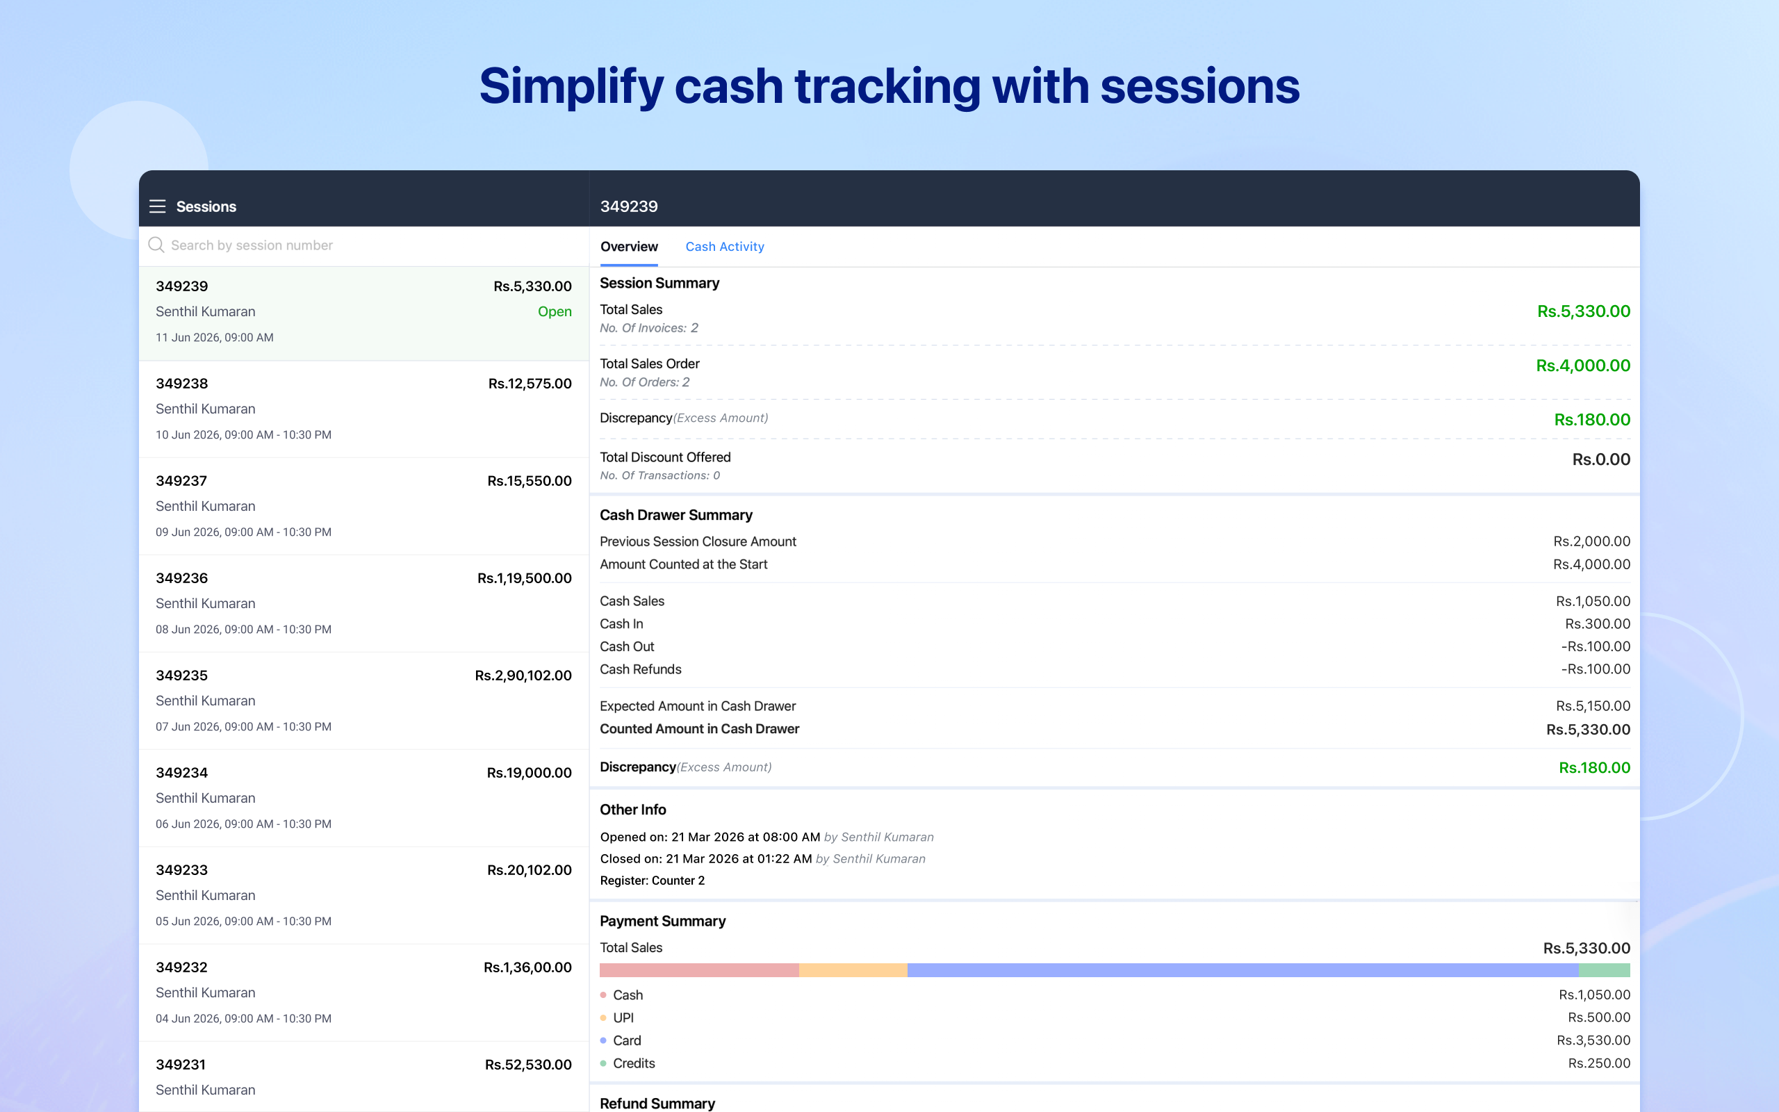Click the blue Card segment of payment bar
The height and width of the screenshot is (1112, 1779).
pyautogui.click(x=1243, y=970)
